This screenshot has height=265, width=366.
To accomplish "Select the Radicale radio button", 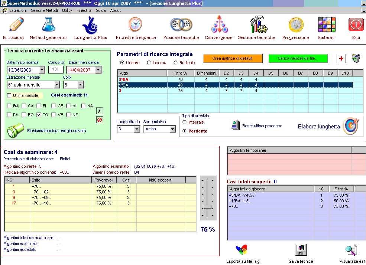I will coord(175,63).
